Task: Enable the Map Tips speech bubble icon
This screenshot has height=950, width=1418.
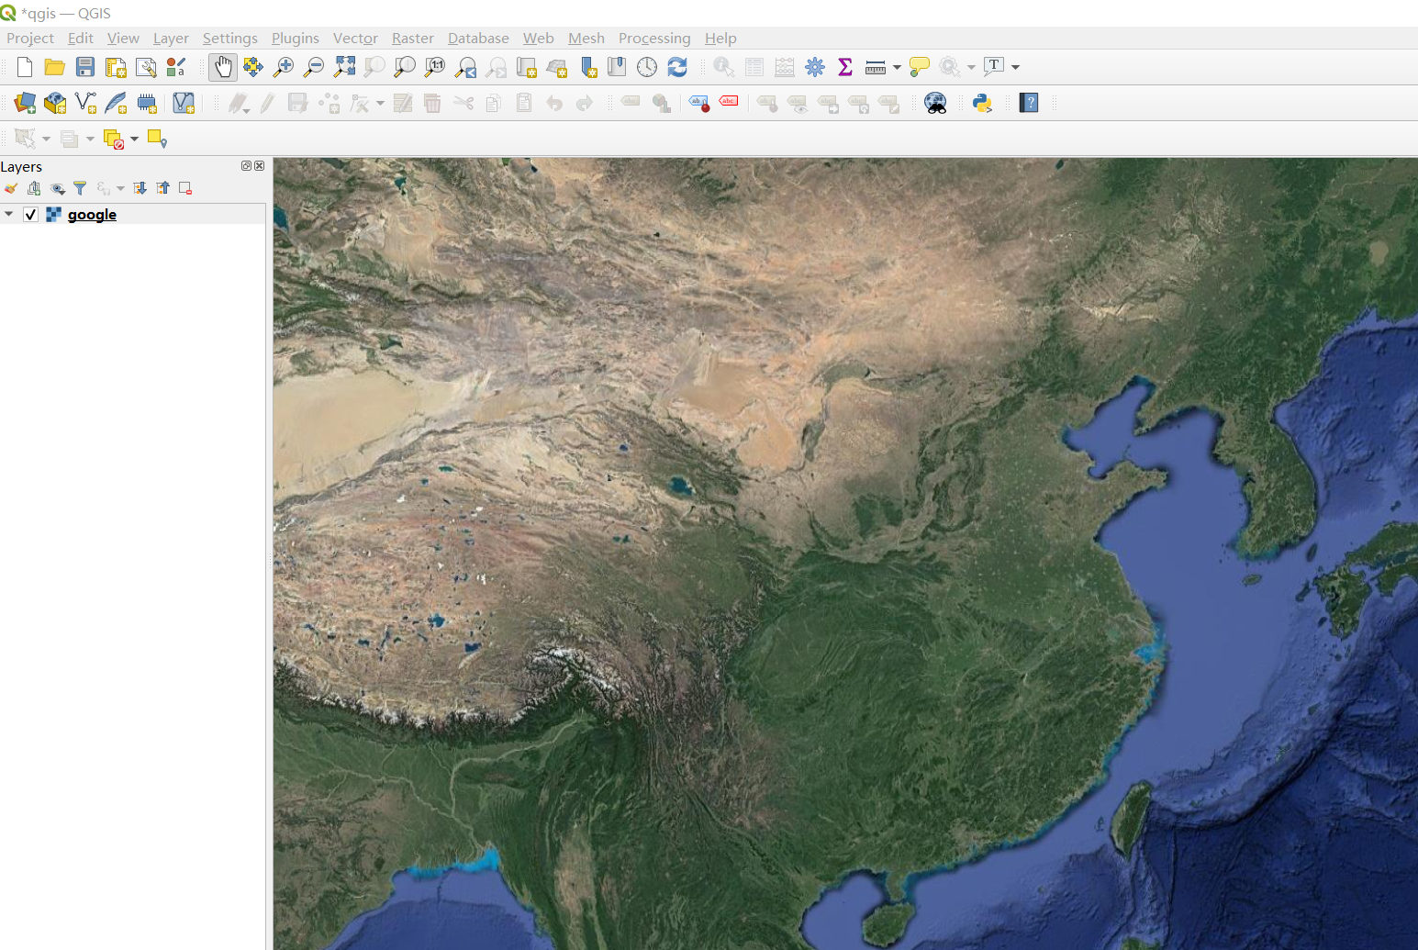Action: 919,67
